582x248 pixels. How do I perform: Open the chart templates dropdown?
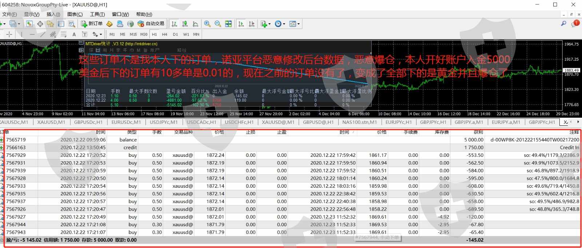coord(294,24)
